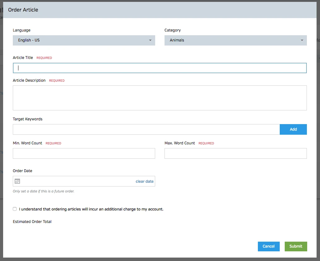Image resolution: width=320 pixels, height=261 pixels.
Task: Click the Max. Word Count label
Action: [x=180, y=143]
